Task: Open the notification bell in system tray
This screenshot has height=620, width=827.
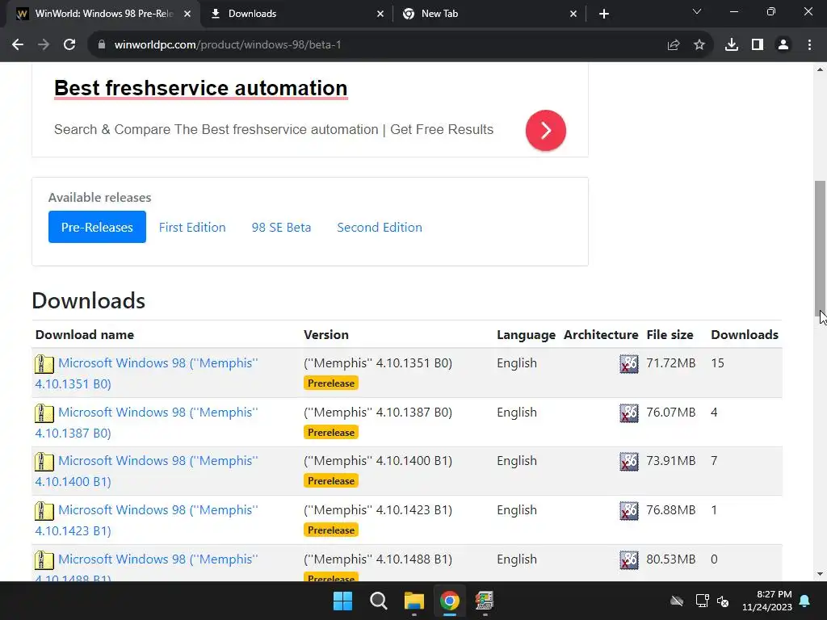Action: pyautogui.click(x=805, y=601)
